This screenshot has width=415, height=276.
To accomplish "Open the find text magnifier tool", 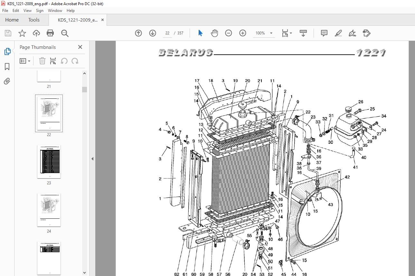I will (x=65, y=33).
